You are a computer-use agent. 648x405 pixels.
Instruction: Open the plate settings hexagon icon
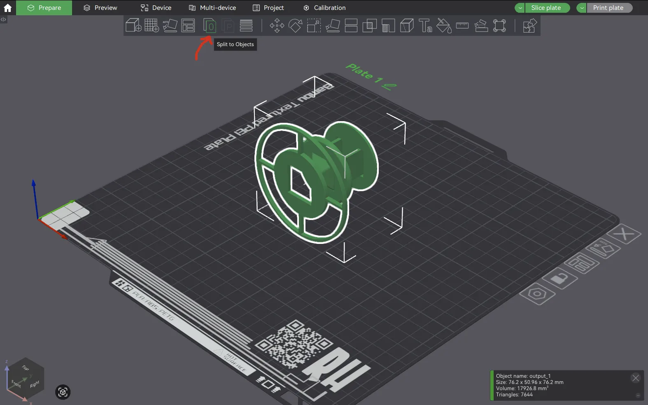[537, 294]
